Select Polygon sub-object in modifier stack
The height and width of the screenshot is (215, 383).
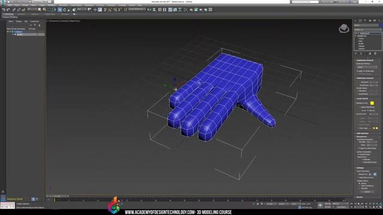point(361,46)
